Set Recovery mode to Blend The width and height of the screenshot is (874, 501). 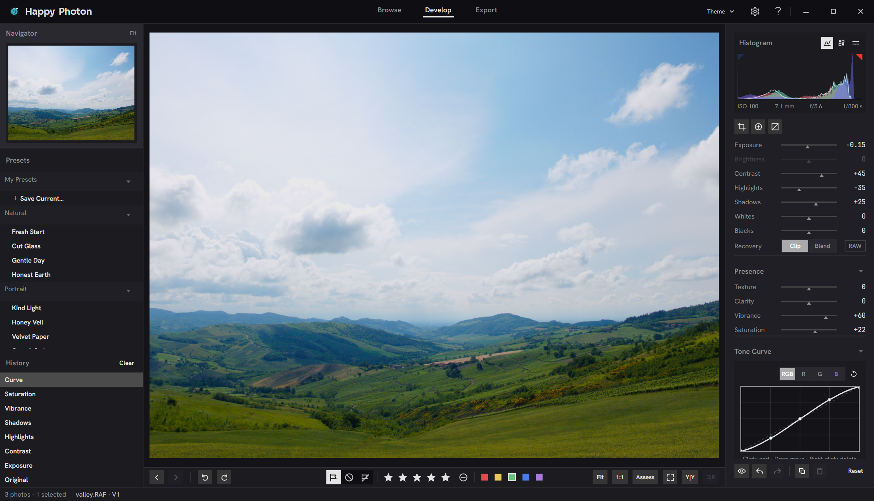click(x=822, y=246)
